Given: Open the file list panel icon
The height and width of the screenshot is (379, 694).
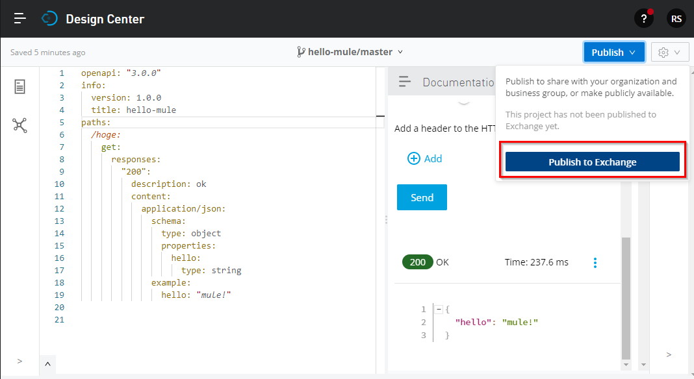Looking at the screenshot, I should coord(19,86).
